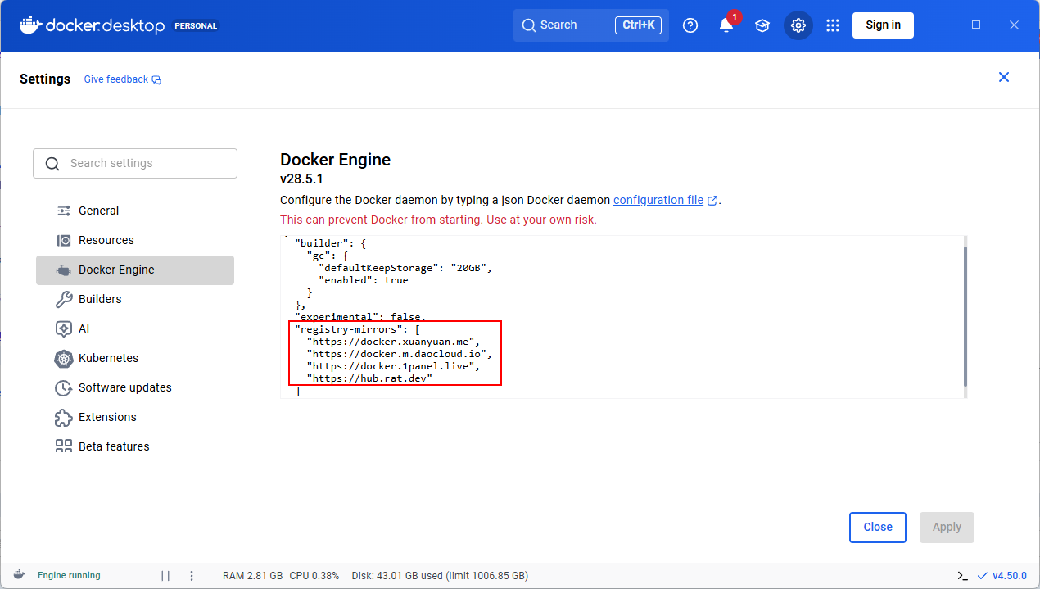This screenshot has width=1040, height=589.
Task: Click the "https://docker.1panel.live" line
Action: pos(393,367)
